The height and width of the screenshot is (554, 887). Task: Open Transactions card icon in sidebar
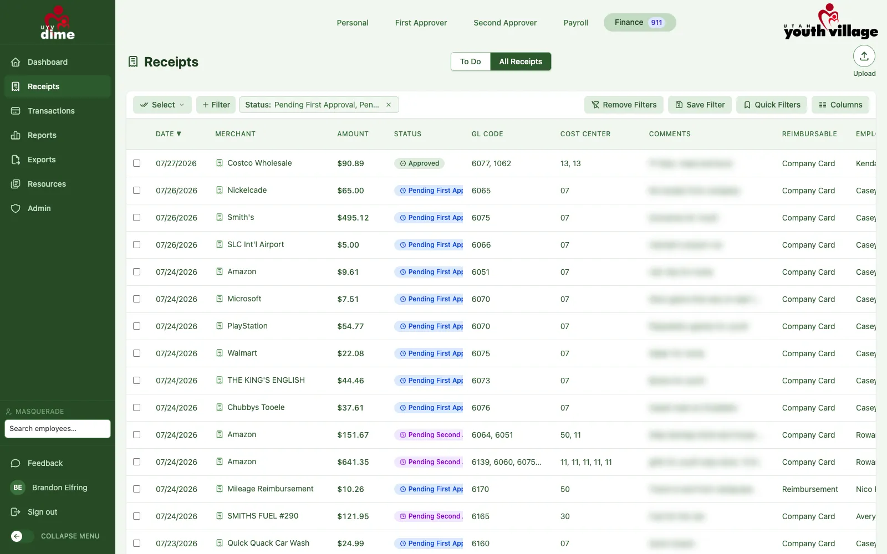[x=16, y=111]
